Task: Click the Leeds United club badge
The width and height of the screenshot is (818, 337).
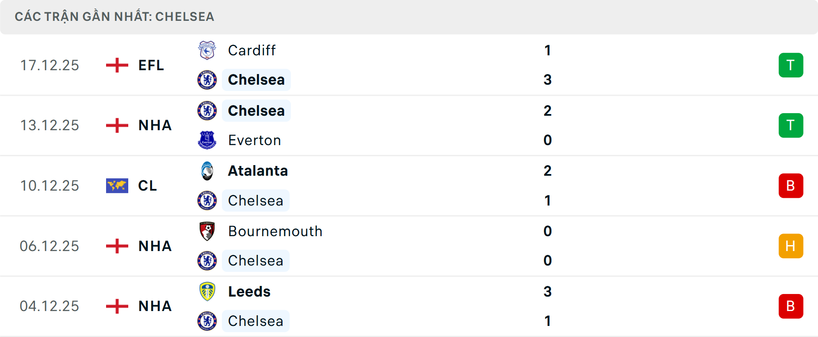Action: 207,291
